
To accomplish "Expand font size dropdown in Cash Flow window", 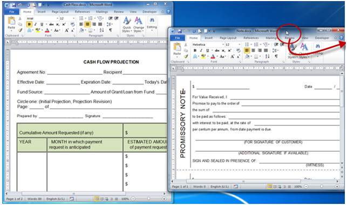I will pos(74,18).
